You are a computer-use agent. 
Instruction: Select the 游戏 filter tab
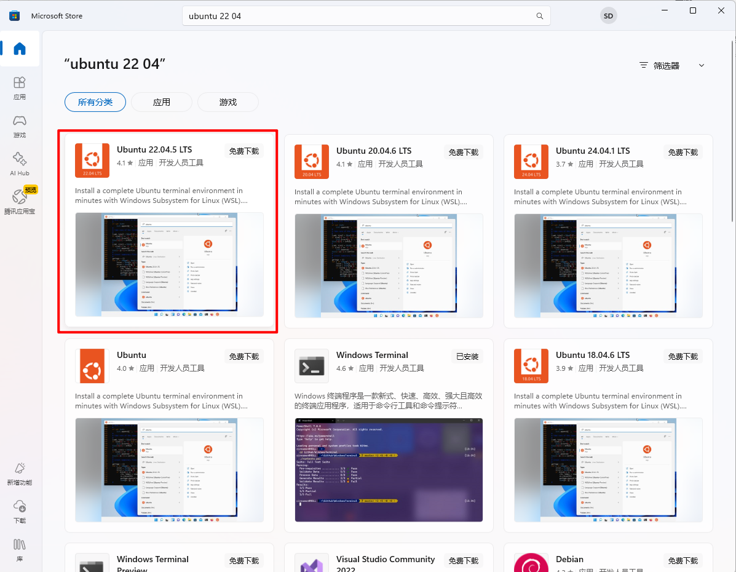228,102
